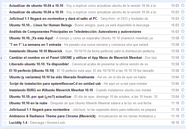The image size is (186, 129).
Task: Toggle navigation pane via left edge arrow
Action: coord(1,58)
